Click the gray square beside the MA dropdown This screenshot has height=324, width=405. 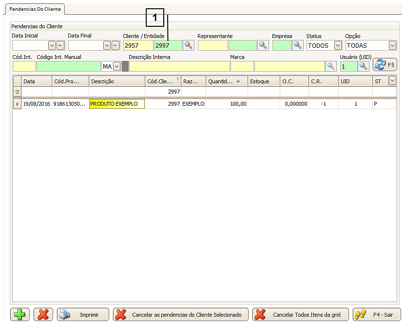[125, 66]
